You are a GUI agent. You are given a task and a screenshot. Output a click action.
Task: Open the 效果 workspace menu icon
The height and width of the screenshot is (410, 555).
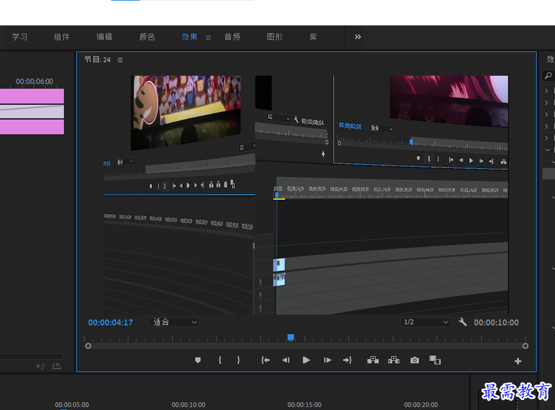[208, 37]
